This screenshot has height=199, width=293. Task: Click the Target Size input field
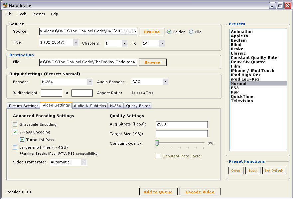182,134
